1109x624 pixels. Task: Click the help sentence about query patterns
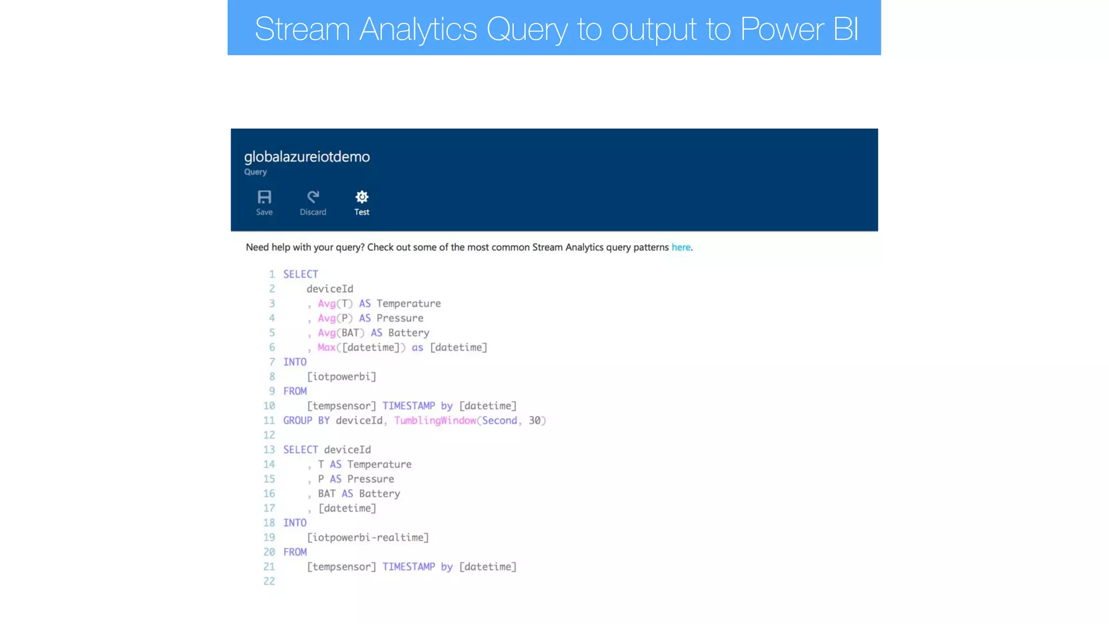469,247
